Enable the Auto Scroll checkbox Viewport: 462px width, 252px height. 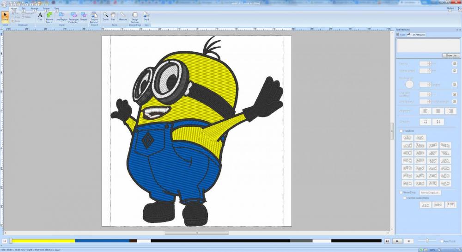pyautogui.click(x=442, y=241)
